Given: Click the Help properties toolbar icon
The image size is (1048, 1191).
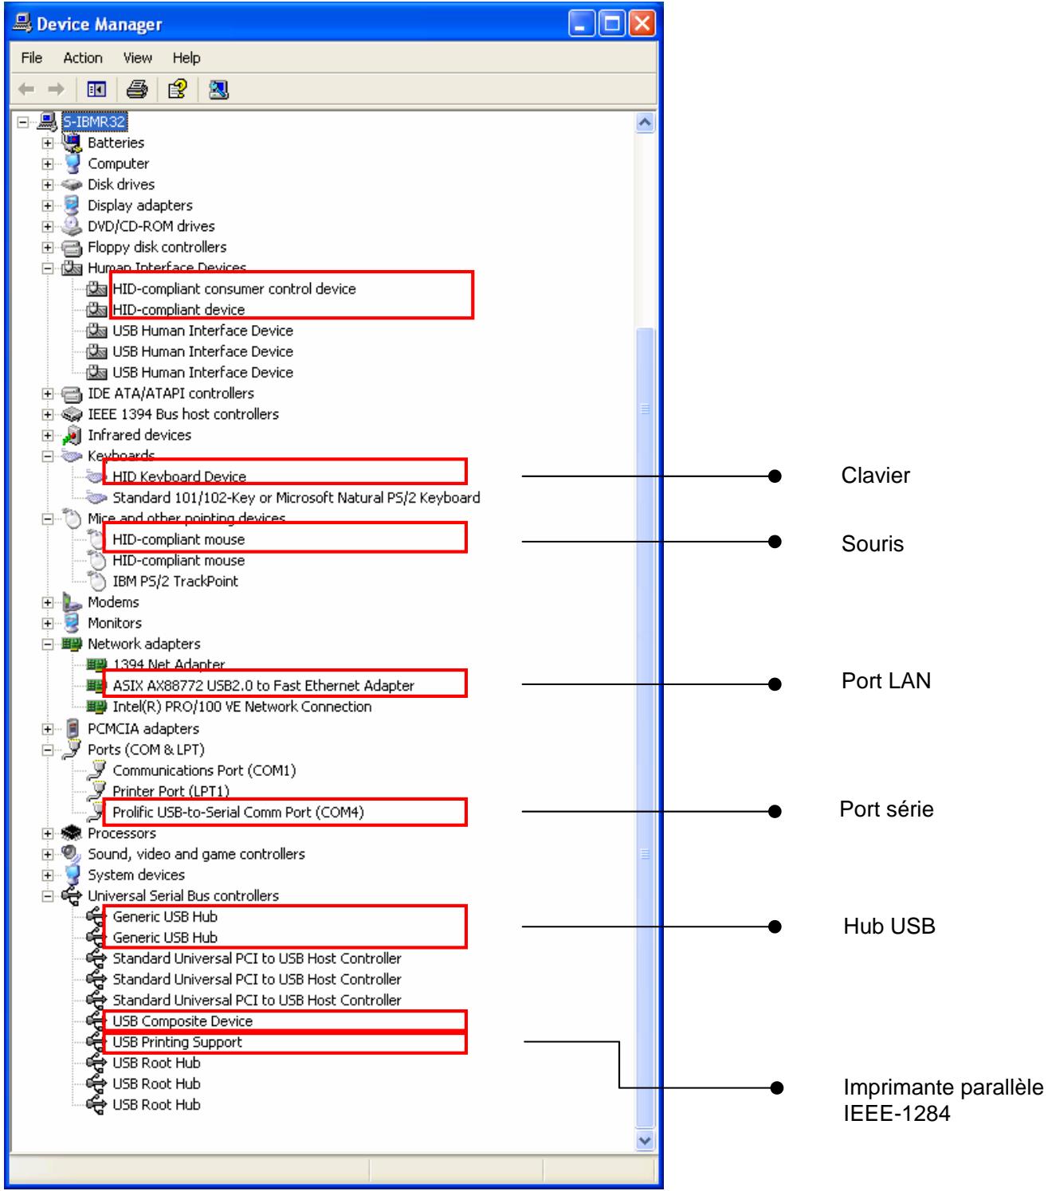Looking at the screenshot, I should coord(176,91).
